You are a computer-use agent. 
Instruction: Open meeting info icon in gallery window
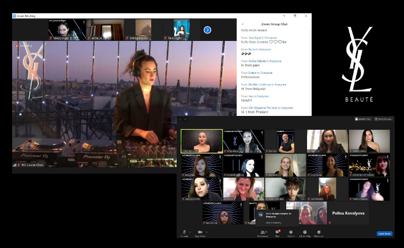tap(180, 119)
